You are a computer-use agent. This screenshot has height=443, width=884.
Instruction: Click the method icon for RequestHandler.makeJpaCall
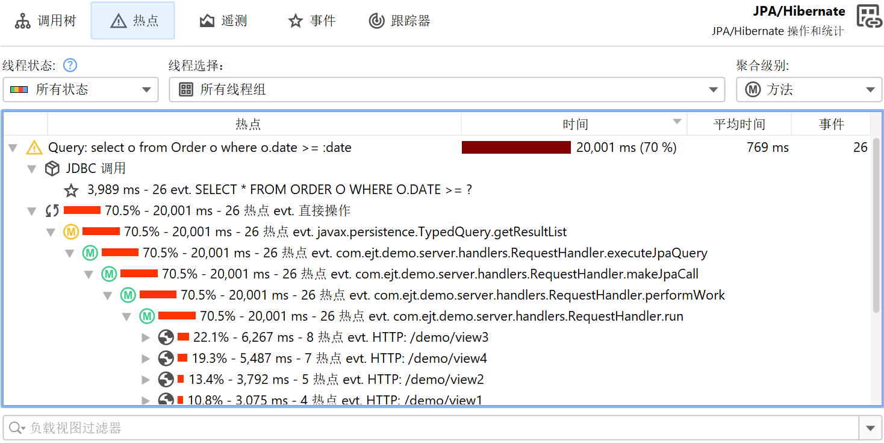coord(109,274)
